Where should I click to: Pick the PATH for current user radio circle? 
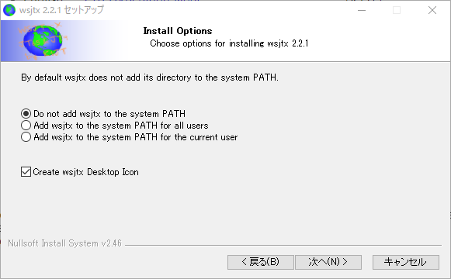pos(26,137)
